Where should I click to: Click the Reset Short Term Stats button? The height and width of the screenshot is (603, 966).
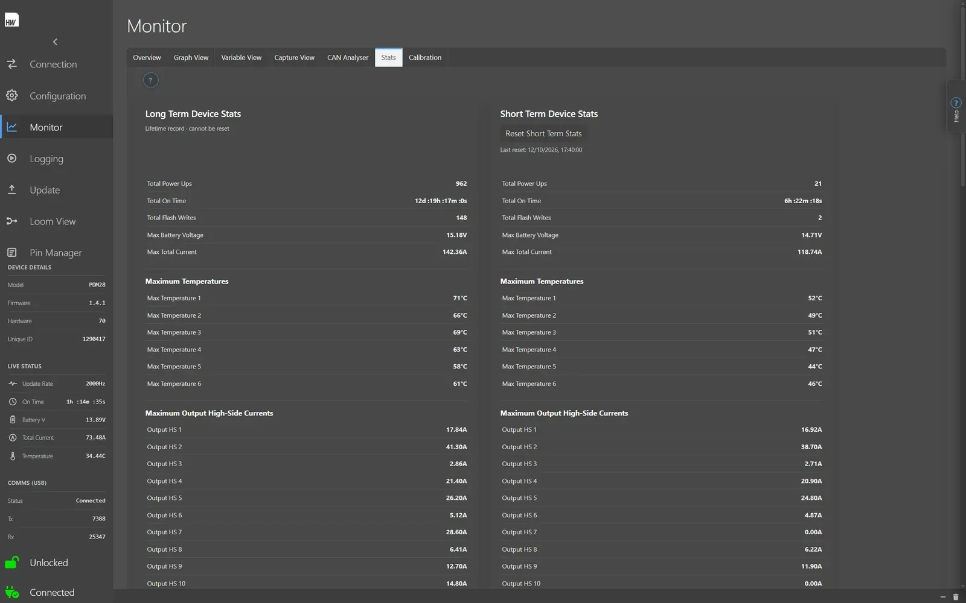(543, 133)
